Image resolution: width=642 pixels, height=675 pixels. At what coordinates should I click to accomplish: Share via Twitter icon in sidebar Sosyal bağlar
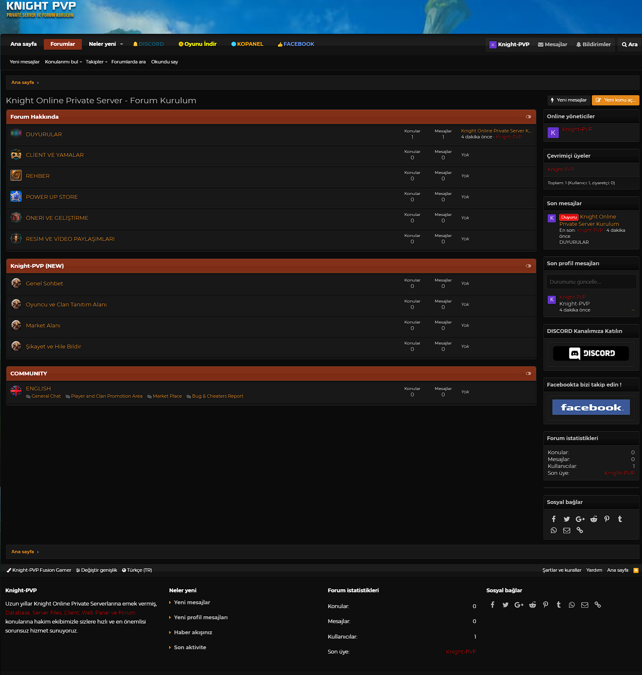(567, 519)
